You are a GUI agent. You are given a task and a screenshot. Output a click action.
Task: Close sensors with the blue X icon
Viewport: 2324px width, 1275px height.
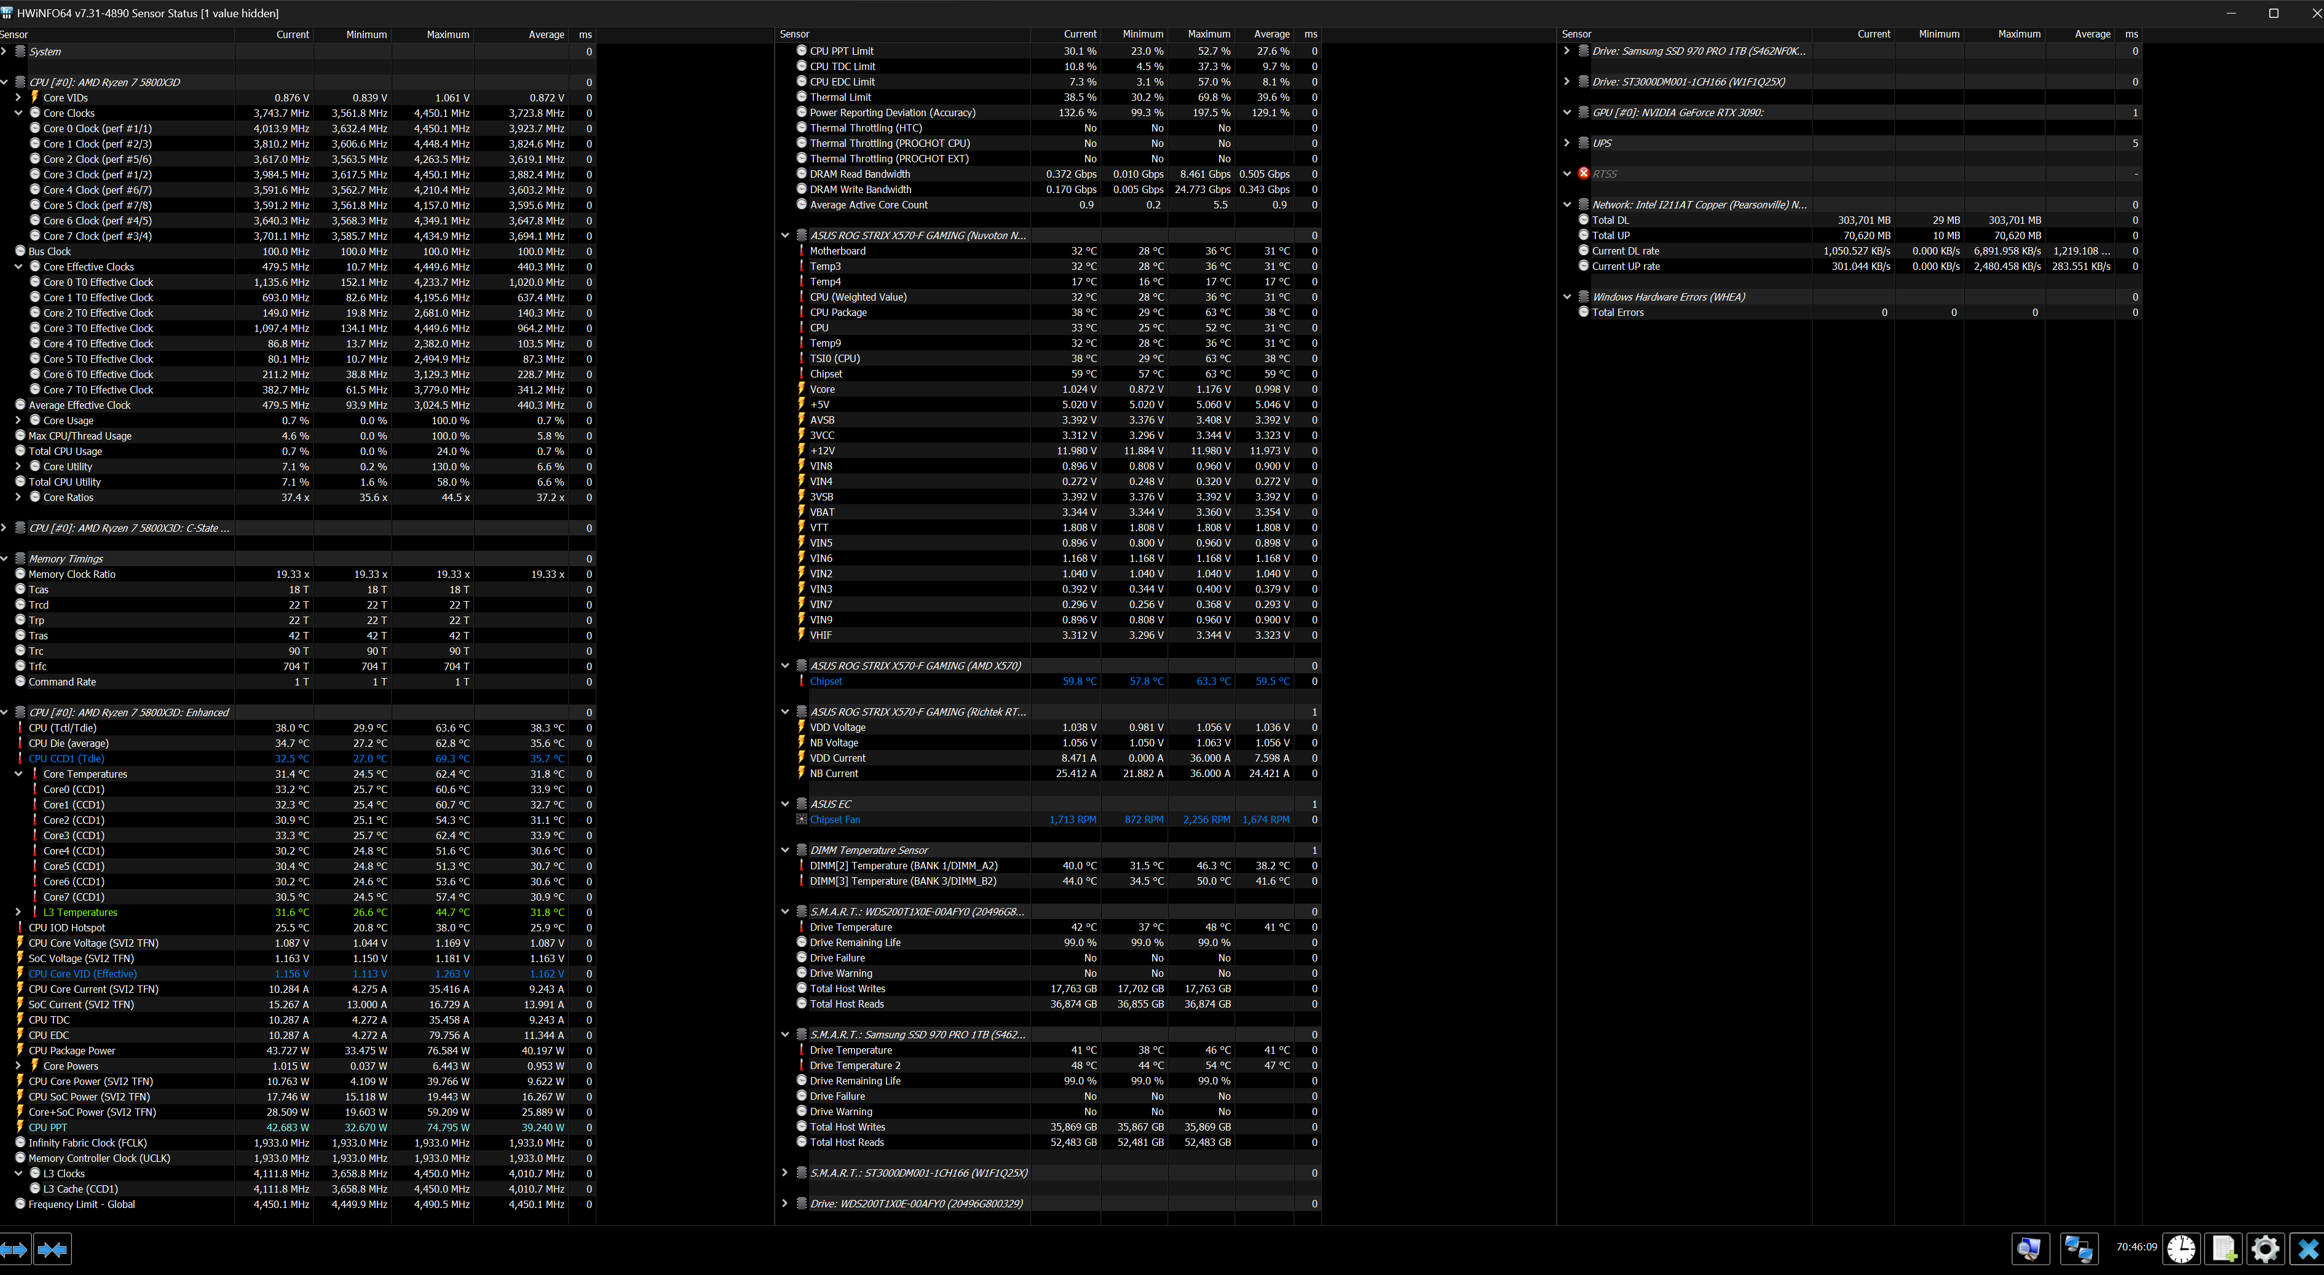pos(2307,1249)
